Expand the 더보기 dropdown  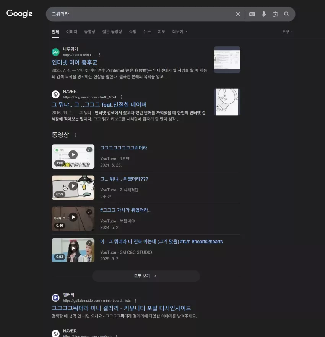click(x=180, y=31)
